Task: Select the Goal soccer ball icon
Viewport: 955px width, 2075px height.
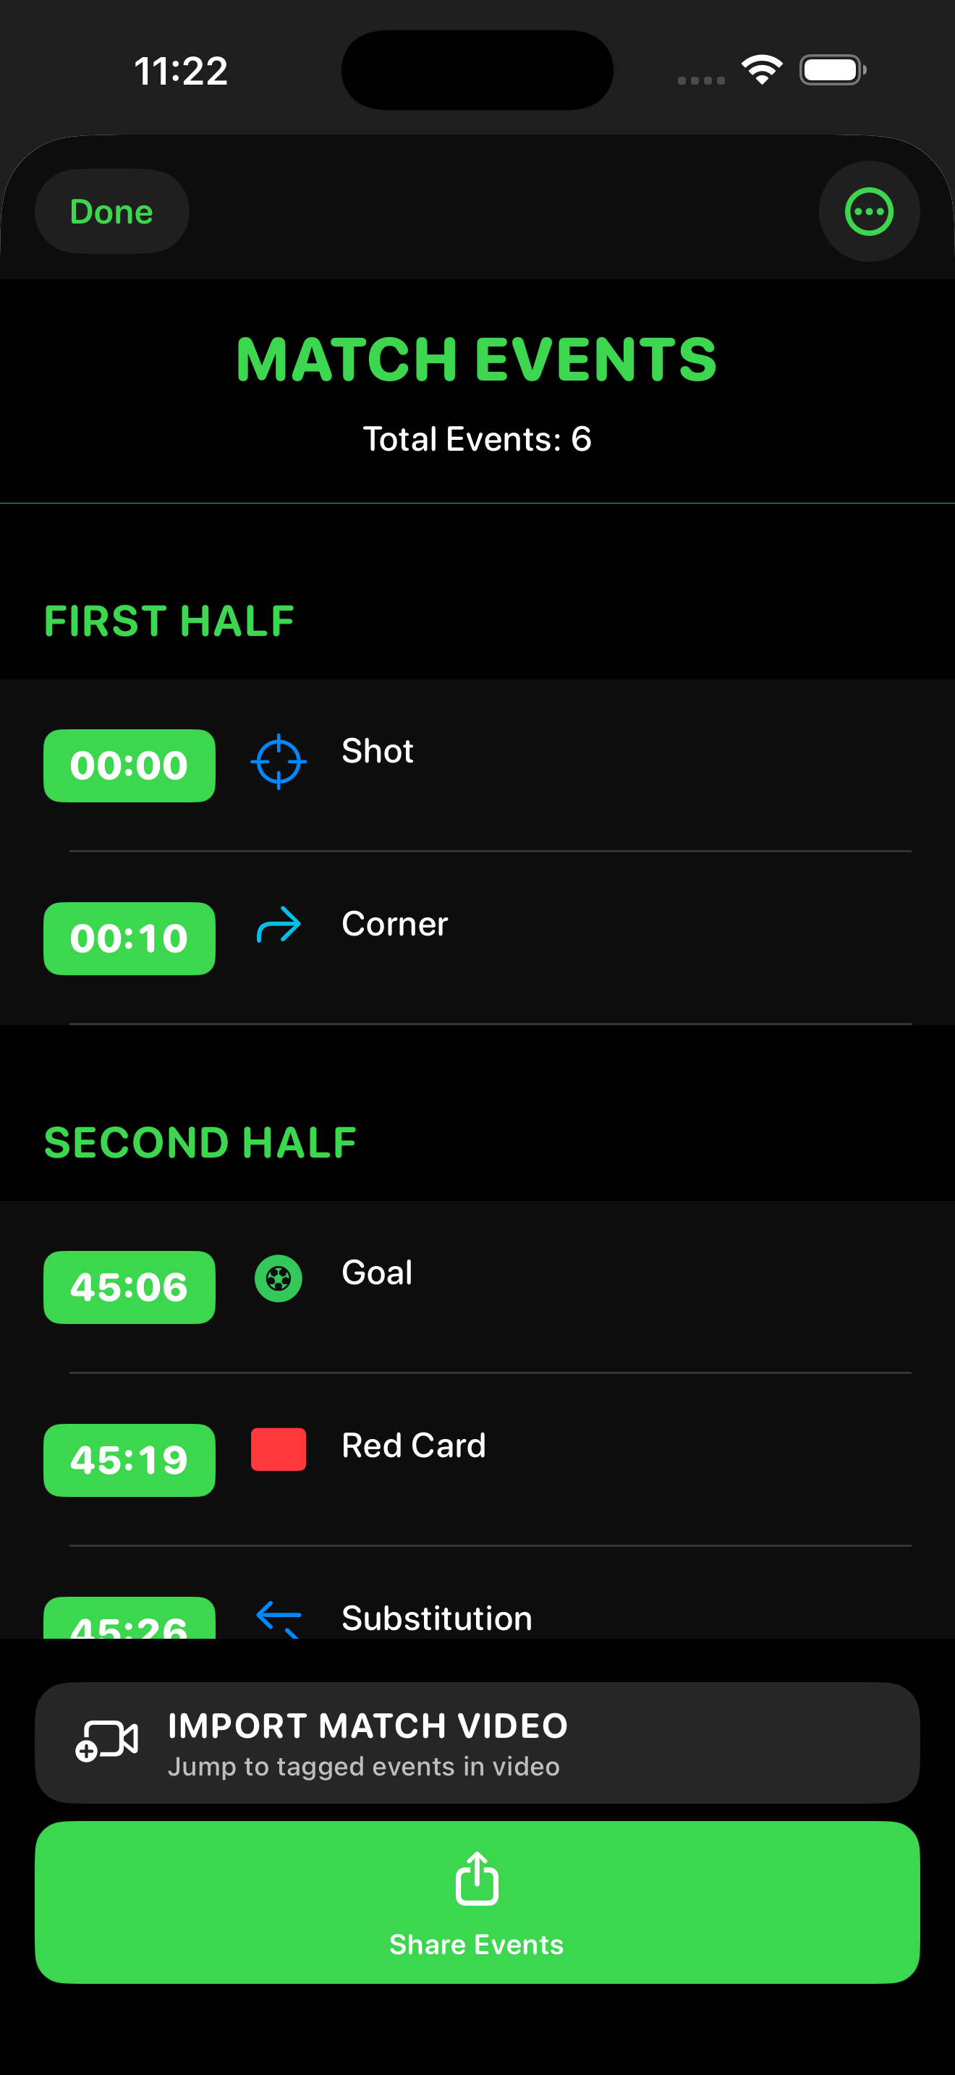Action: pyautogui.click(x=278, y=1278)
